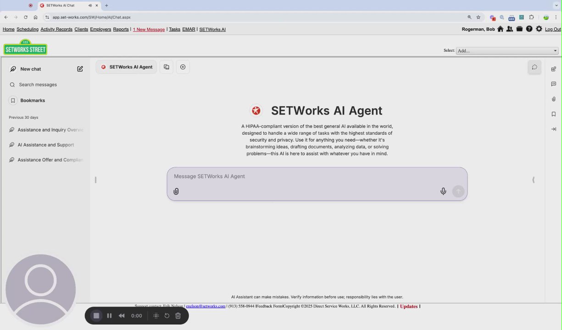Open the Assistance and Inquiry Overview chat
Image resolution: width=562 pixels, height=330 pixels.
[47, 130]
